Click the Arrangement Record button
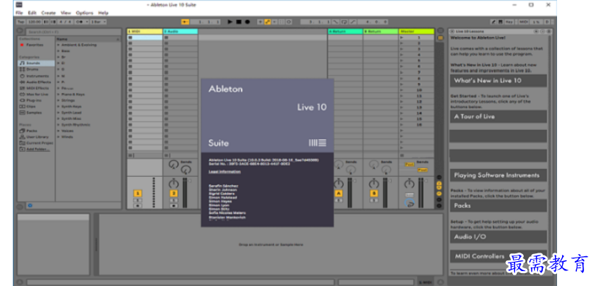 coord(247,22)
